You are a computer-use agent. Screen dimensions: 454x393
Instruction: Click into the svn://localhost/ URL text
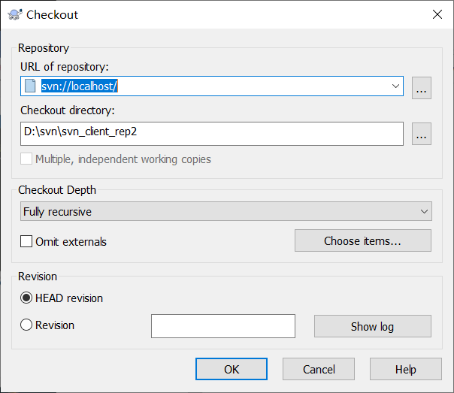pyautogui.click(x=79, y=86)
